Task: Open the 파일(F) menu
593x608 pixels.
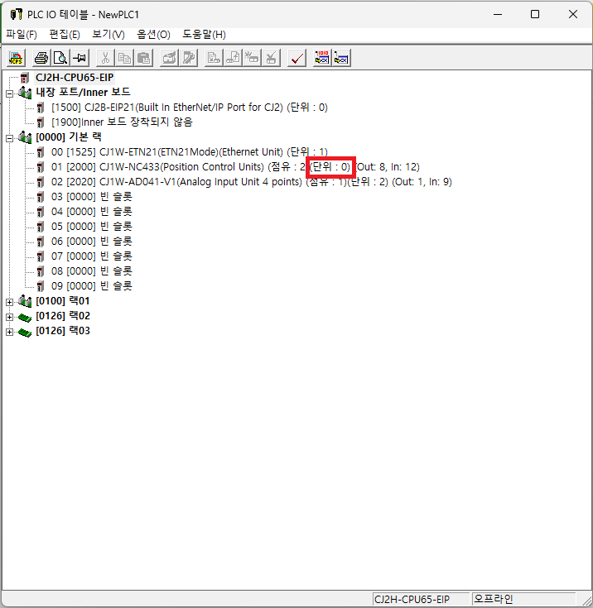Action: 22,35
